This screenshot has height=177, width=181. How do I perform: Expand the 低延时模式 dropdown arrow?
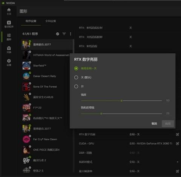[177, 162]
